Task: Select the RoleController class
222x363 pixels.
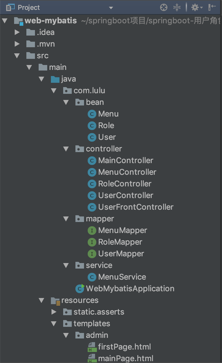Action: click(x=124, y=184)
